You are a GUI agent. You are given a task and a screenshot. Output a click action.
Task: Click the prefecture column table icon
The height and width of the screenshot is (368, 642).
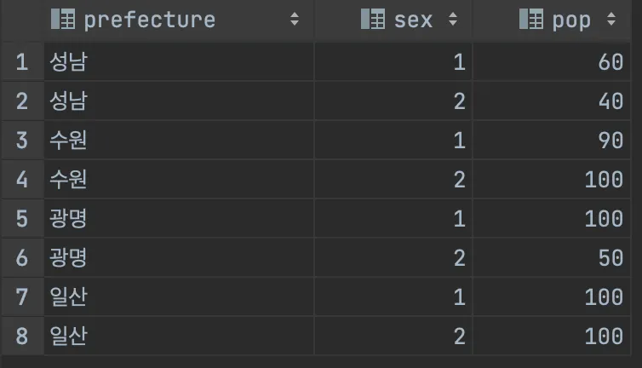coord(63,20)
